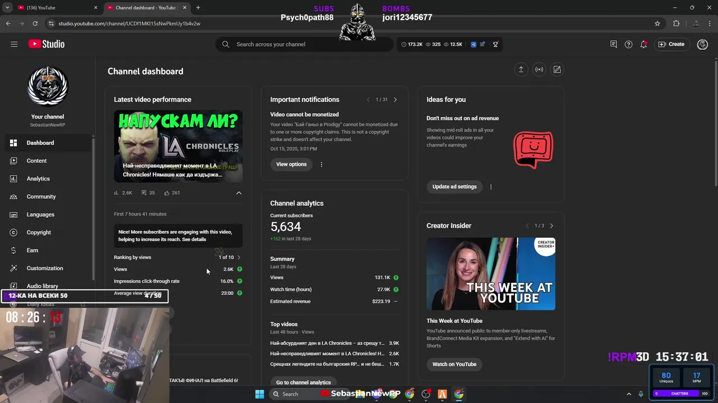The width and height of the screenshot is (718, 403).
Task: Click the top video with 3.9K views
Action: (x=334, y=343)
